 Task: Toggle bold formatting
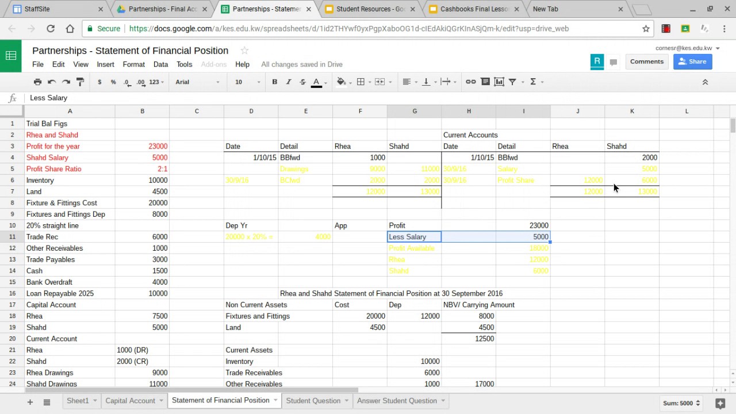coord(274,82)
